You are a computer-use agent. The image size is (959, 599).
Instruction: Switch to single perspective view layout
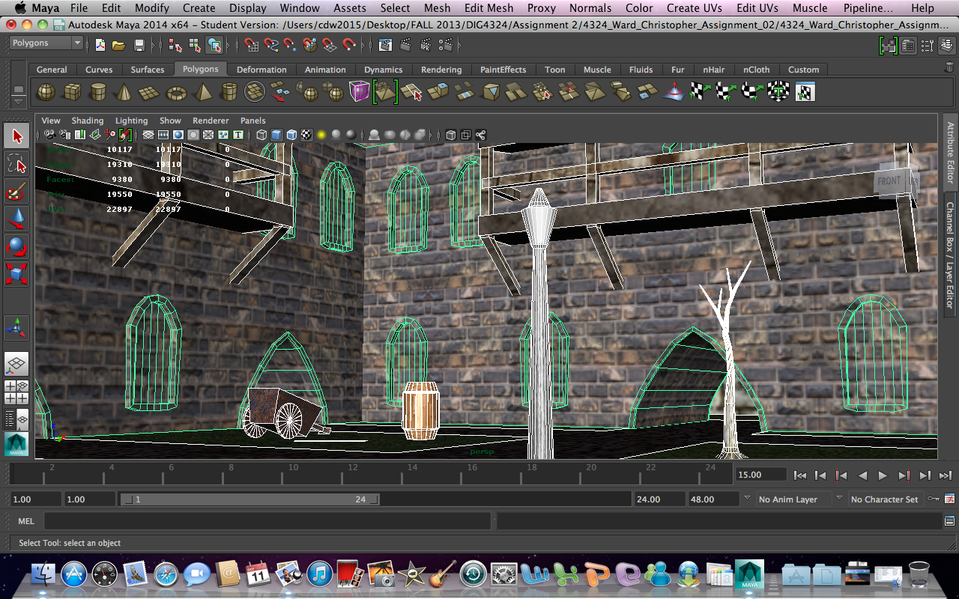coord(16,363)
